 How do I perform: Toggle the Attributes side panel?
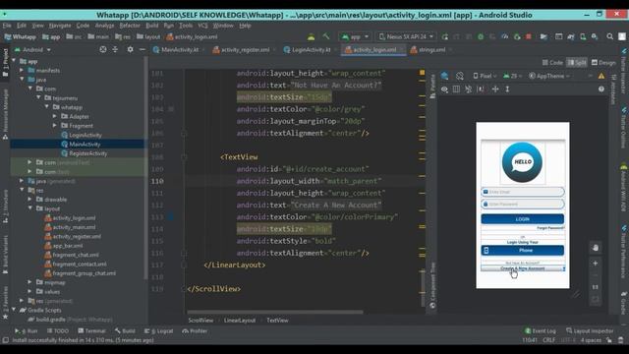tap(613, 89)
